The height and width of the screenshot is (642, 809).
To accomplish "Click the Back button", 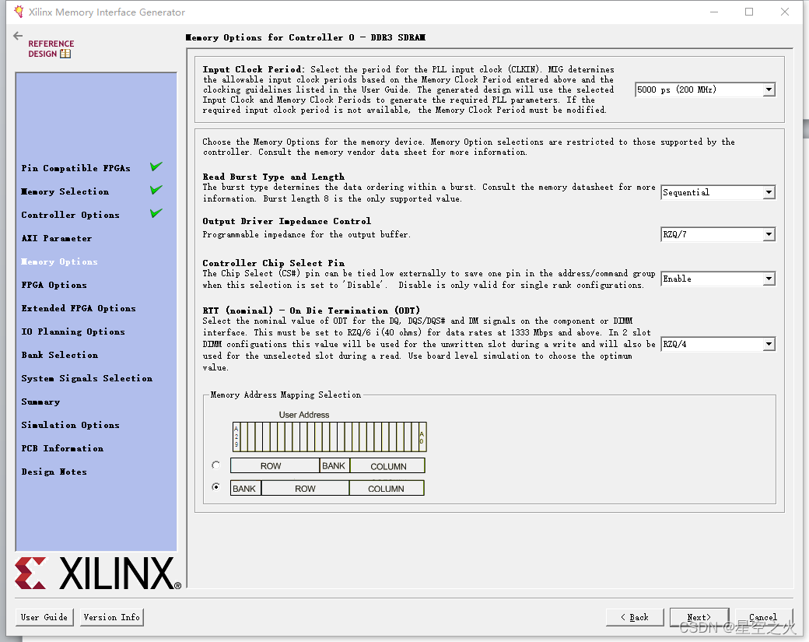I will (x=635, y=617).
